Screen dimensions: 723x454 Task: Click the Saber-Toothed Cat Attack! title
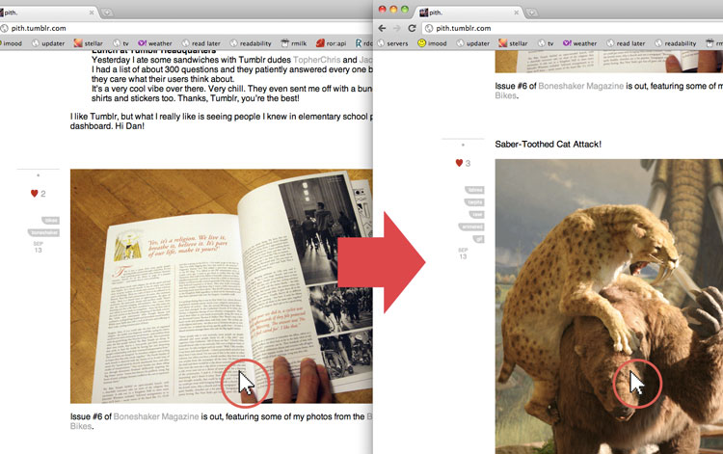tap(548, 145)
